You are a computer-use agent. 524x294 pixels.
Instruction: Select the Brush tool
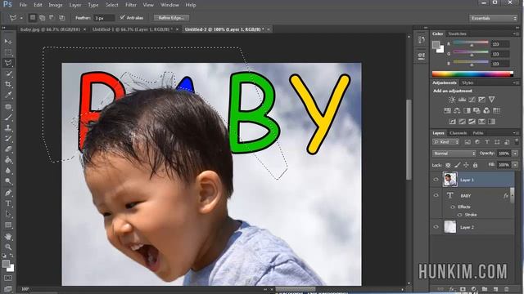(8, 117)
